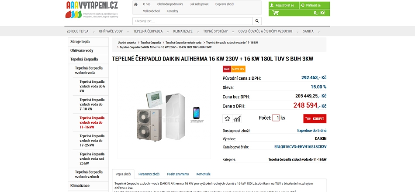The width and height of the screenshot is (415, 192).
Task: Buy the product with KOUPIT button
Action: (315, 119)
